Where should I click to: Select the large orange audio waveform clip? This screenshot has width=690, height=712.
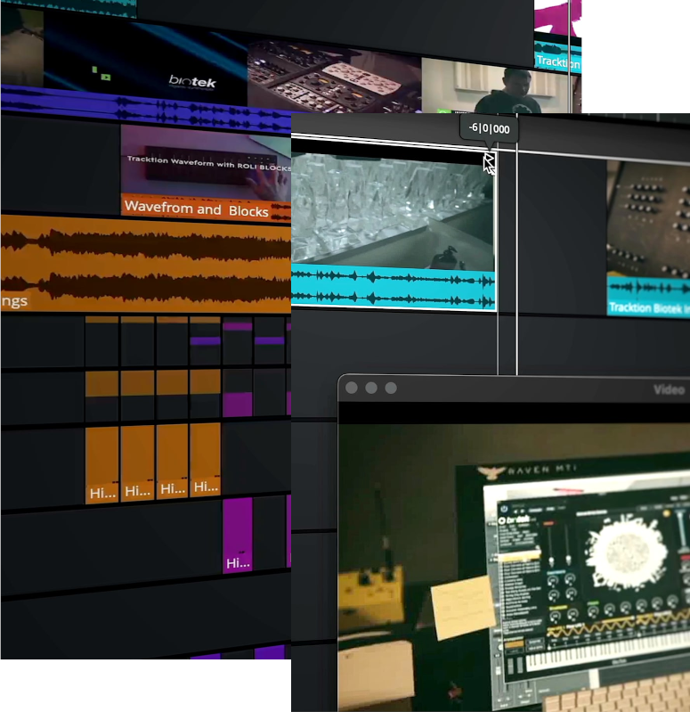146,264
